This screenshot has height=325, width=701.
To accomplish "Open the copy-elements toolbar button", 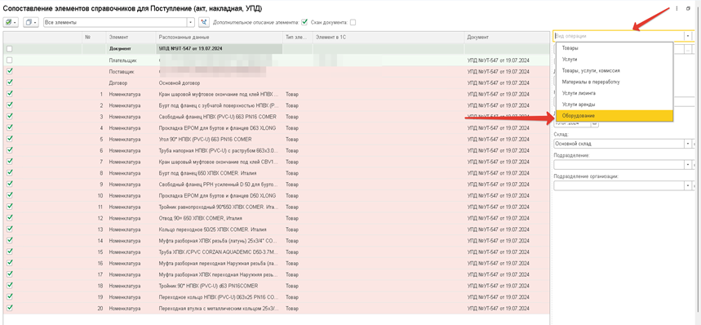I will (x=30, y=22).
